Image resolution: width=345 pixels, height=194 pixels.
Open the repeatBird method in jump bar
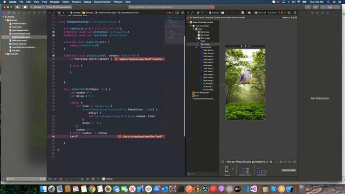[x=129, y=13]
